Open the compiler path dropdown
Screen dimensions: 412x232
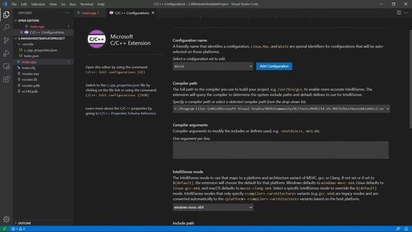coord(281,109)
